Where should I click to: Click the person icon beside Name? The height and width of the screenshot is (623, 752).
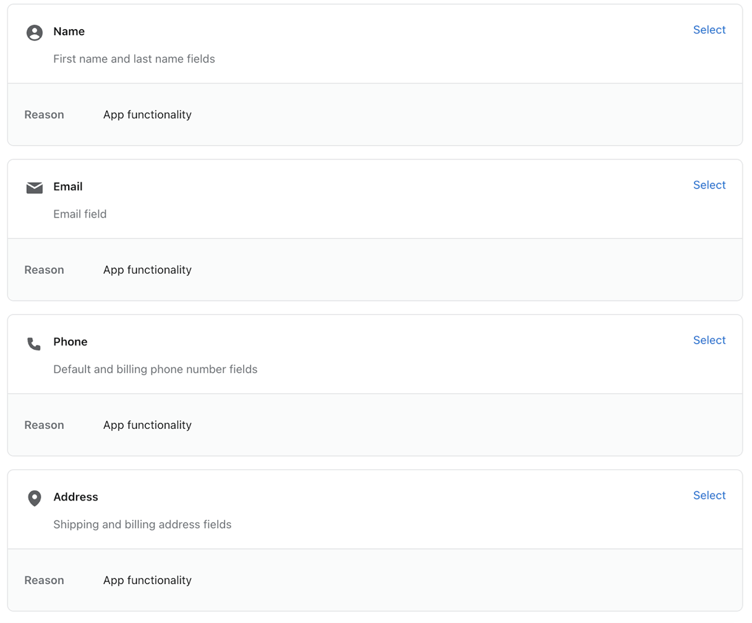(35, 33)
